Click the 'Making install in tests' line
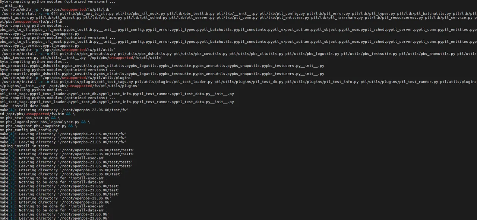Viewport: 477px width, 220px height. (24, 146)
